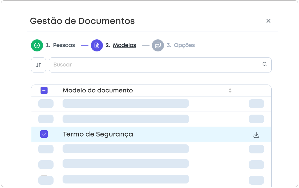Close the Gestão de Documentos dialog

tap(268, 21)
